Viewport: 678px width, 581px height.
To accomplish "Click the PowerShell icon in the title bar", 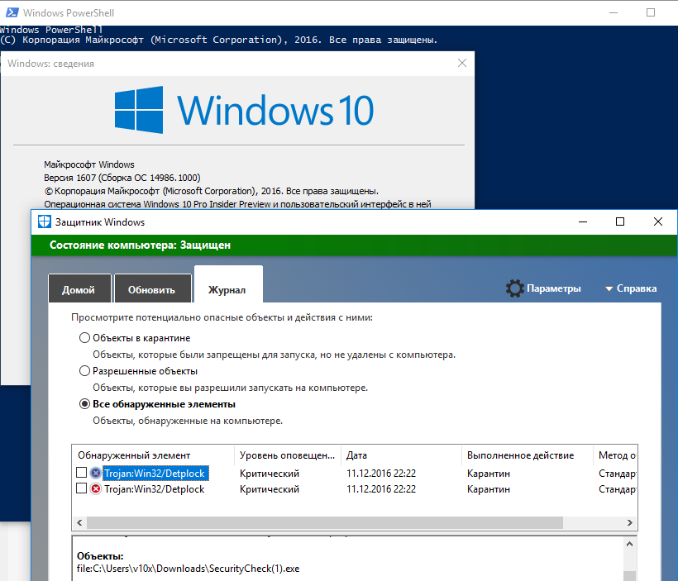I will 12,12.
